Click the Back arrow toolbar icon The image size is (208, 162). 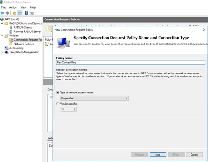pos(2,13)
